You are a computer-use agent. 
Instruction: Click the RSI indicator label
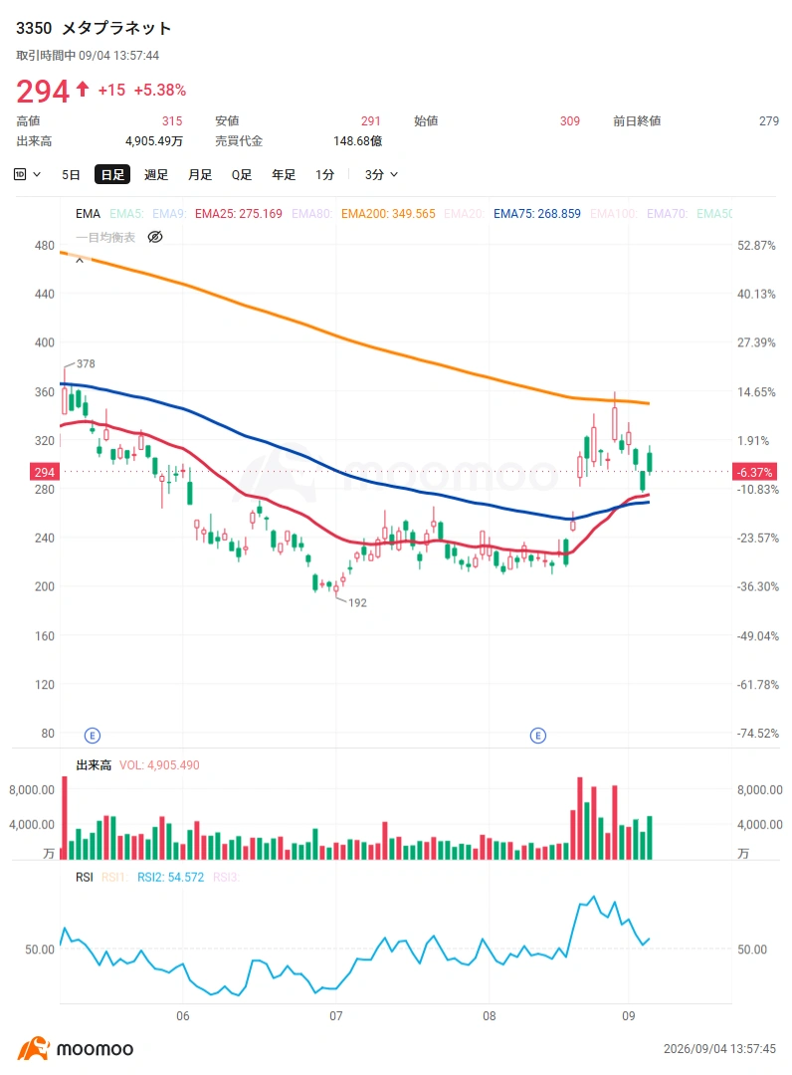[x=84, y=878]
